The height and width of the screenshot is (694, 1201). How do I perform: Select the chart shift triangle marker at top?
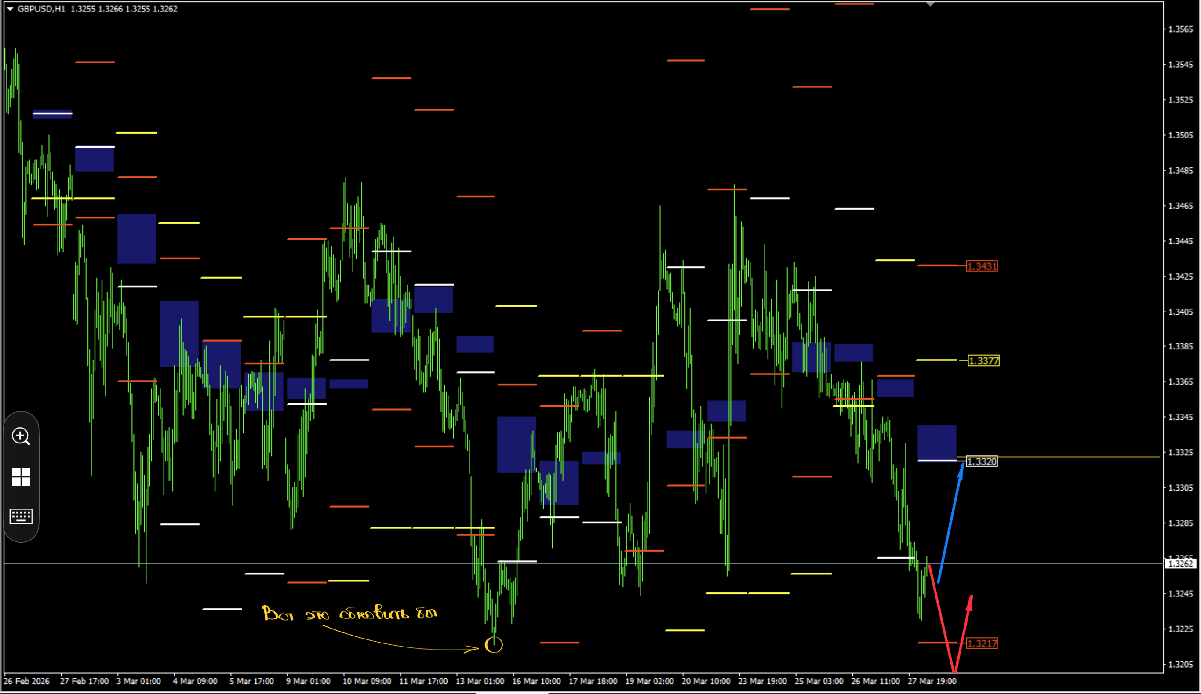pyautogui.click(x=930, y=4)
